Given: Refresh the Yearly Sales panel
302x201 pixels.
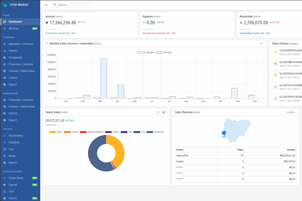Looking at the screenshot, I should pos(158,112).
